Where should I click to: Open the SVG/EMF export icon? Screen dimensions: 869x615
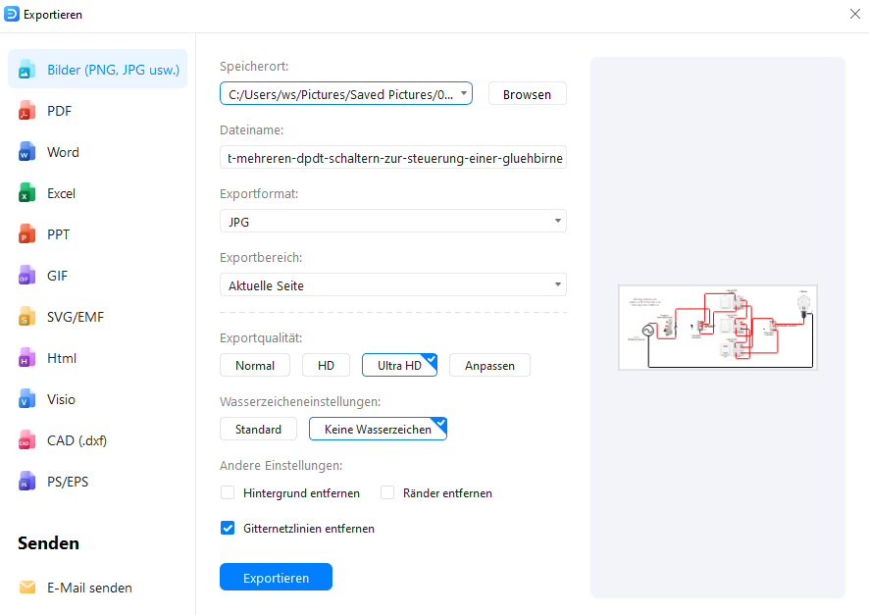(27, 318)
